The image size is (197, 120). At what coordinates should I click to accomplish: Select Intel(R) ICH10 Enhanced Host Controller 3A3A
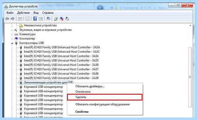62,47
